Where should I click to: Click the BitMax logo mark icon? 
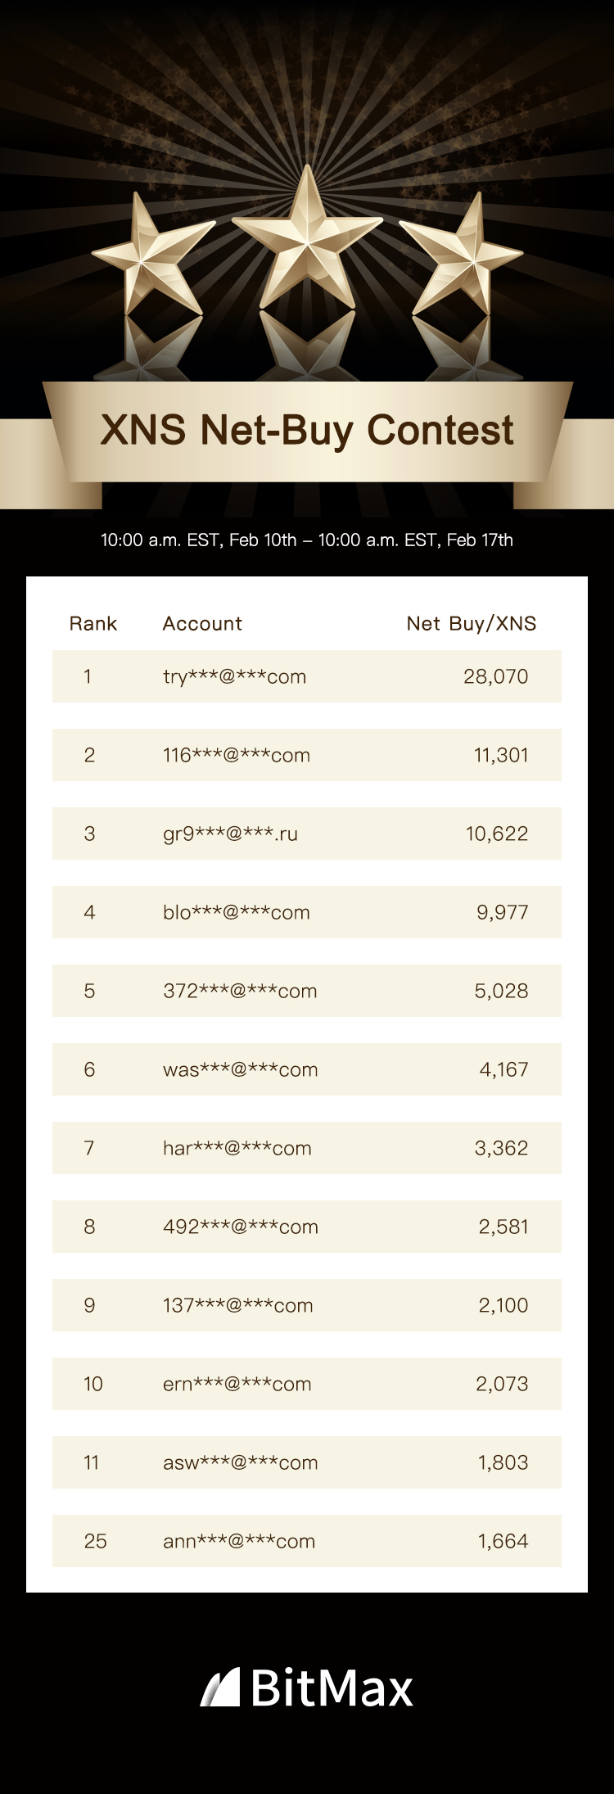coord(220,1687)
